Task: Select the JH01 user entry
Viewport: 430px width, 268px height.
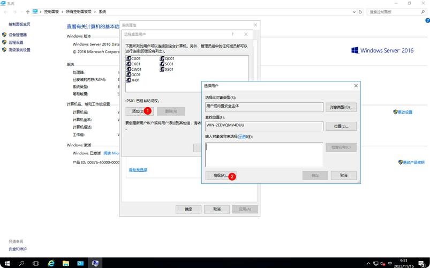Action: click(x=135, y=80)
